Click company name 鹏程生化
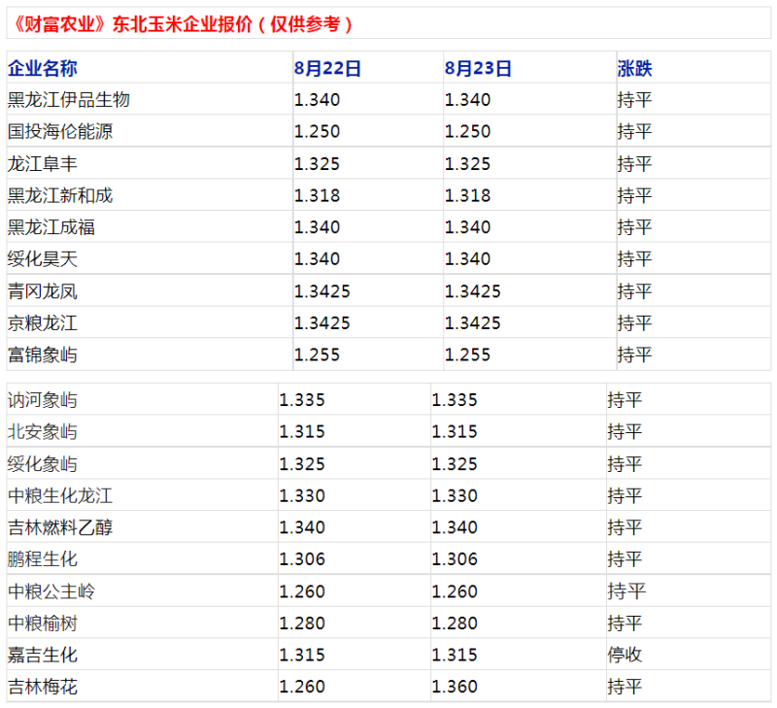 pyautogui.click(x=43, y=558)
